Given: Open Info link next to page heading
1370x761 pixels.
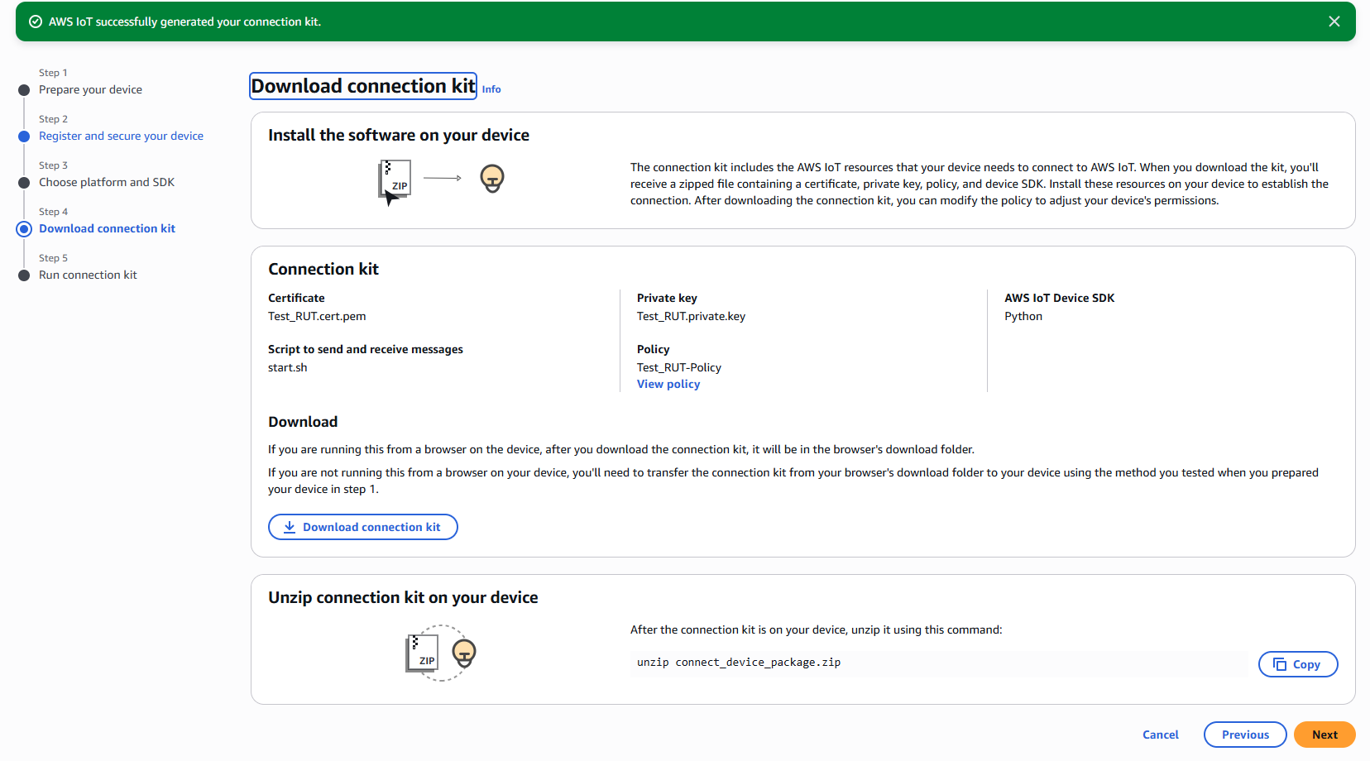Looking at the screenshot, I should [491, 89].
